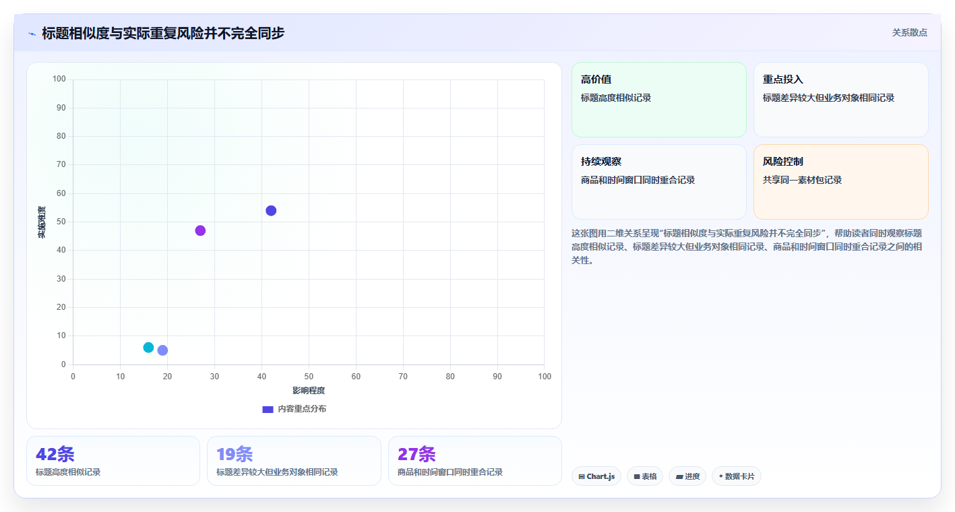Viewport: 955px width, 512px height.
Task: Select the dark blue scatter point at 42
Action: point(271,211)
